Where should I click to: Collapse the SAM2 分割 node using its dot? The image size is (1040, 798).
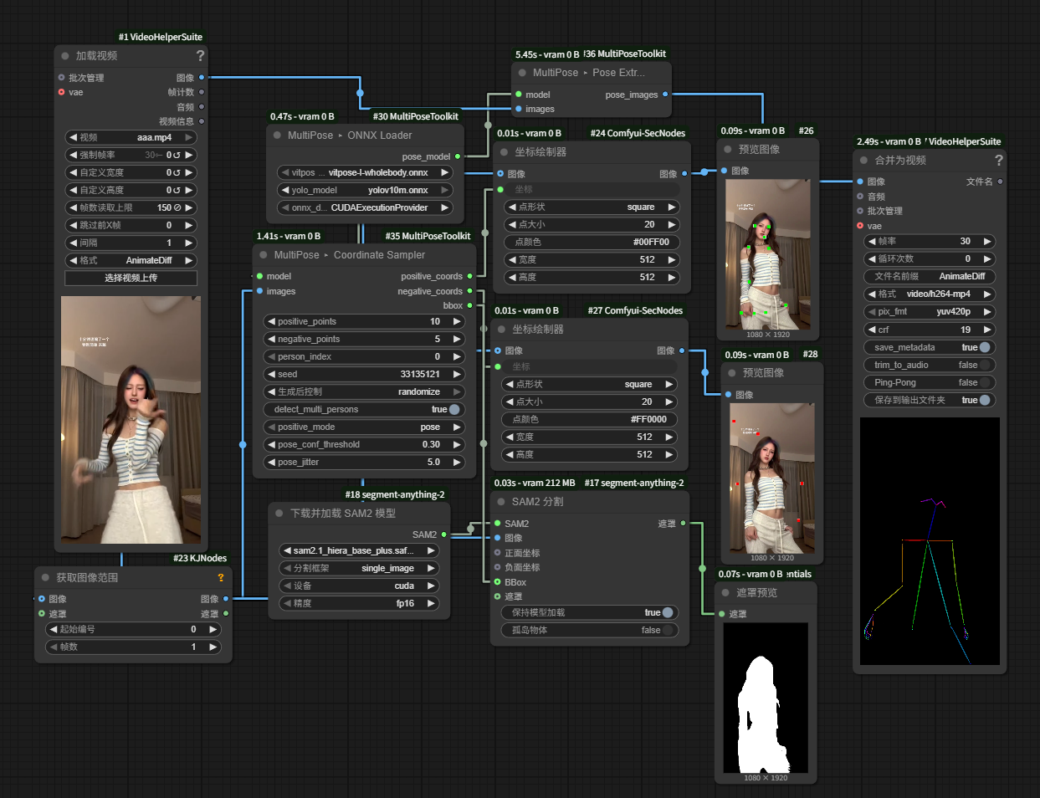tap(500, 502)
